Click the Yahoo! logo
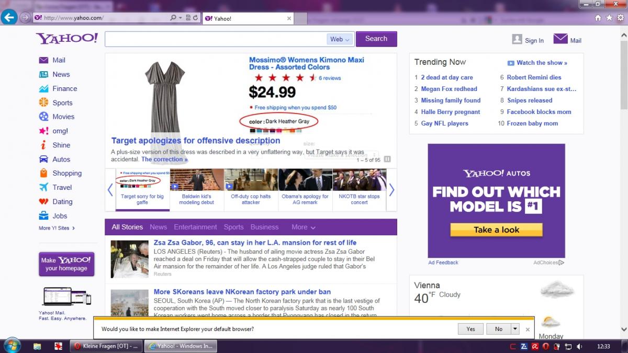The image size is (628, 353). 66,38
